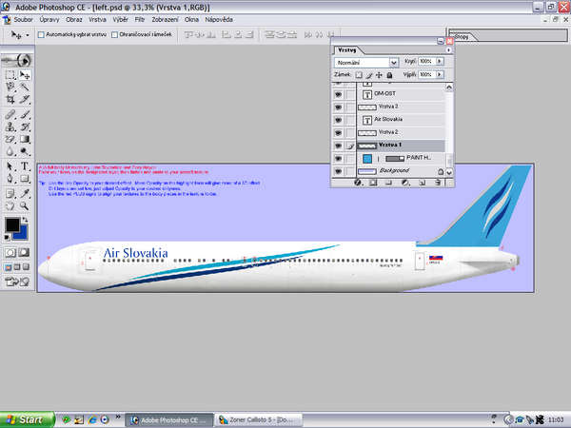
Task: Select the Dodge tool
Action: click(25, 151)
